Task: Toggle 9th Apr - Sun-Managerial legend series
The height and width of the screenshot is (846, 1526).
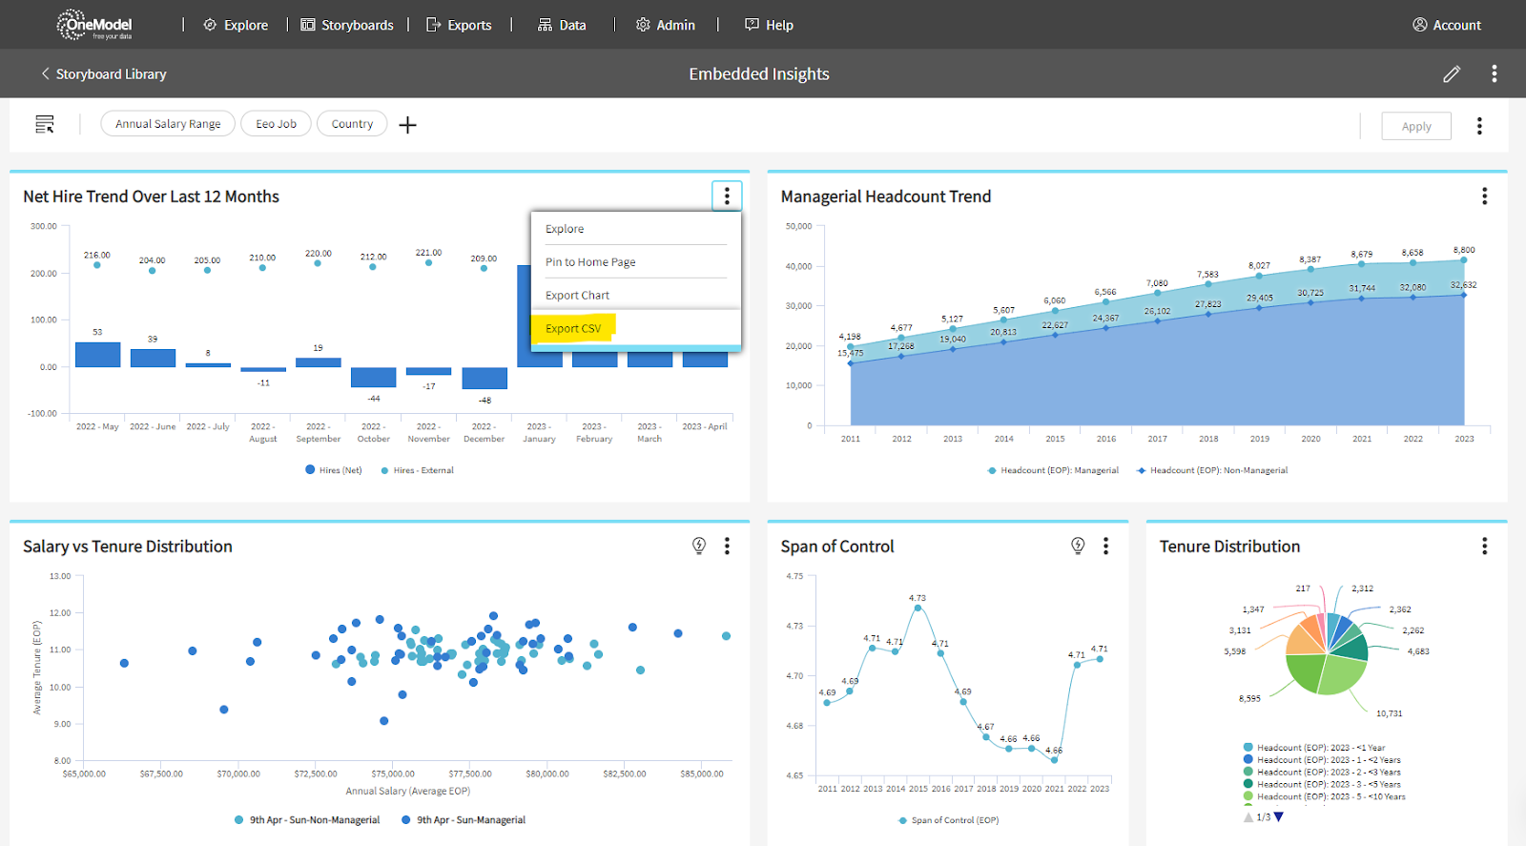Action: [x=464, y=820]
